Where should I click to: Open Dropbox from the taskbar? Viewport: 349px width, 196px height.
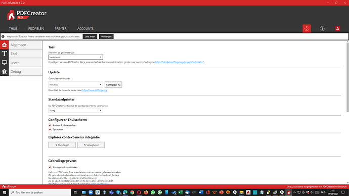coord(98,192)
